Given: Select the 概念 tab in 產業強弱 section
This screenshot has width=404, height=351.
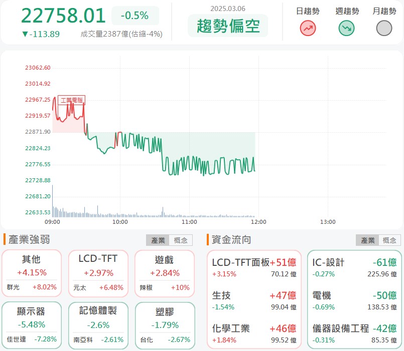Looking at the screenshot, I should pyautogui.click(x=181, y=240).
